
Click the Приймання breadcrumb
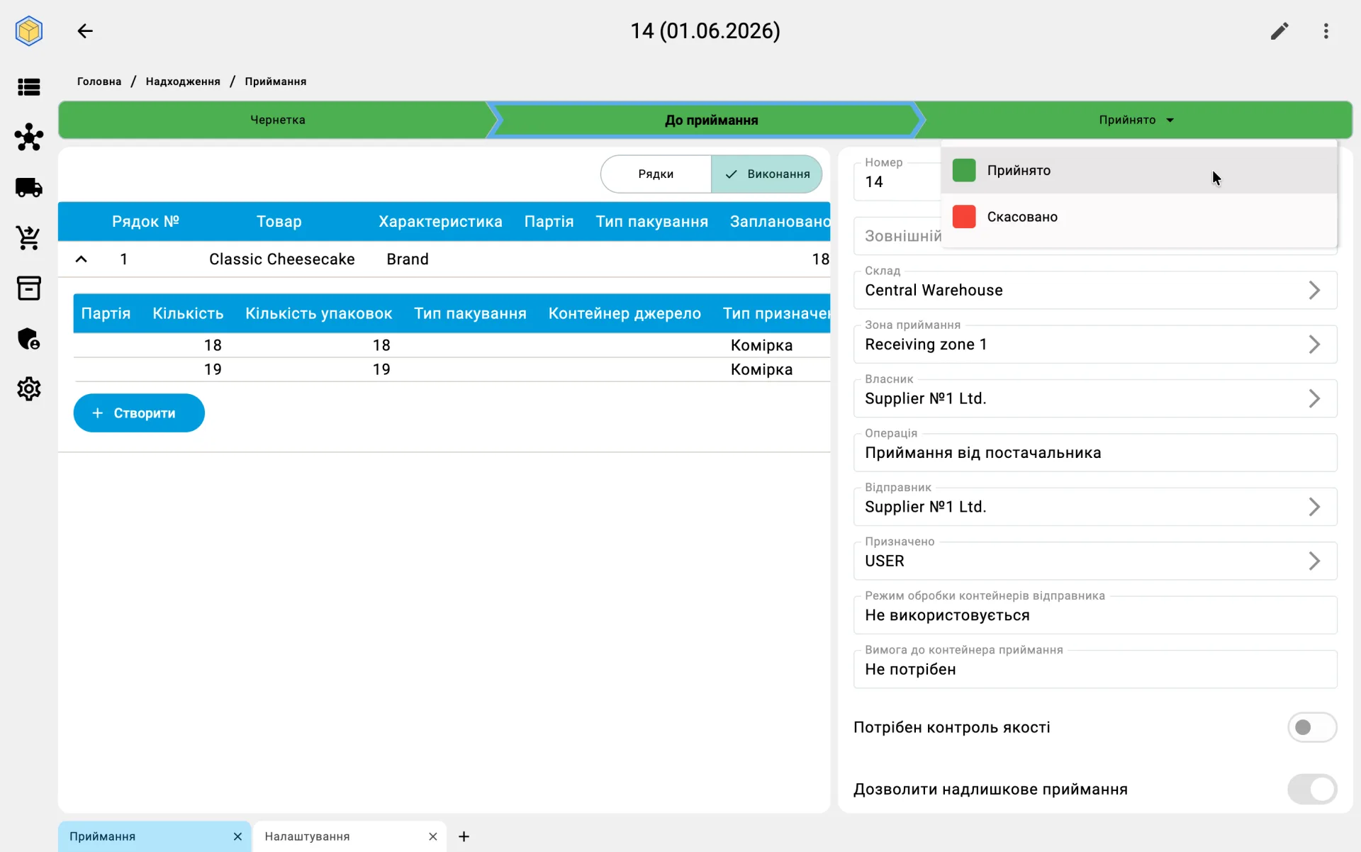click(276, 82)
